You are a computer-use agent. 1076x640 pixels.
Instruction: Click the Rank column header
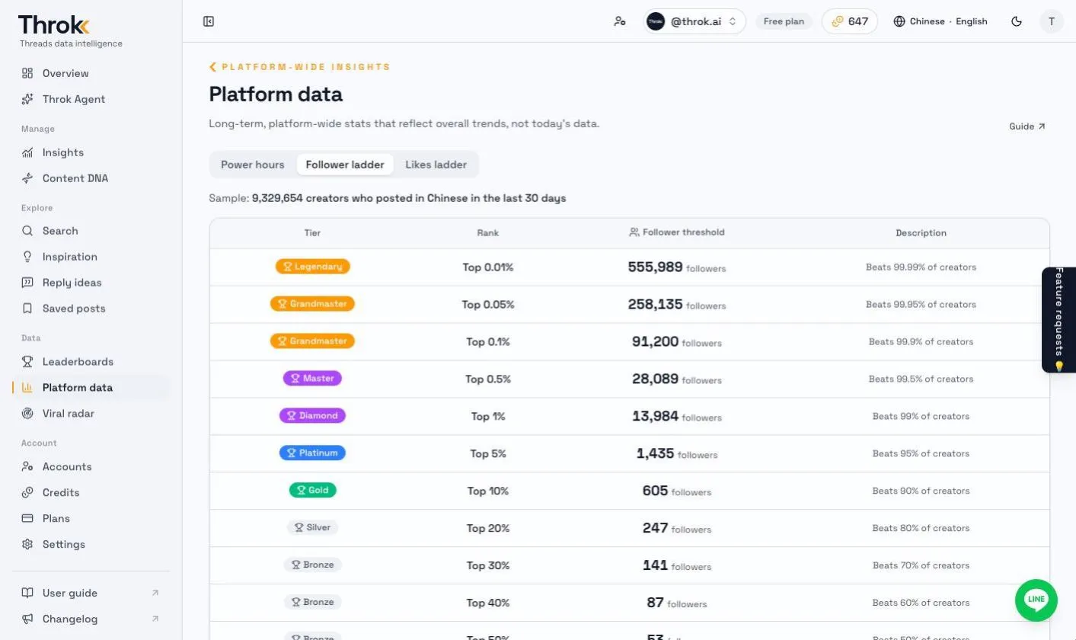coord(488,233)
